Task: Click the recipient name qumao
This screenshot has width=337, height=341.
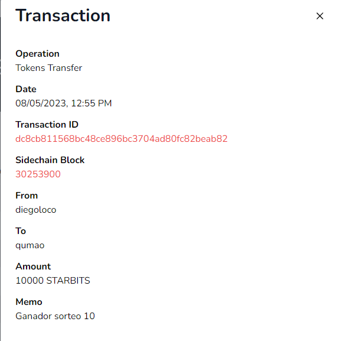Action: pos(30,245)
